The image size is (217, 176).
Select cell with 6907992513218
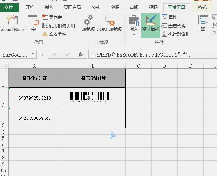coord(35,98)
